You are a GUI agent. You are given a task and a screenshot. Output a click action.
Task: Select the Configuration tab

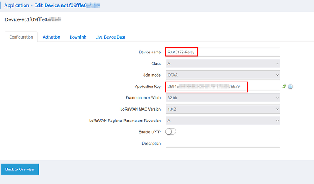(x=21, y=37)
